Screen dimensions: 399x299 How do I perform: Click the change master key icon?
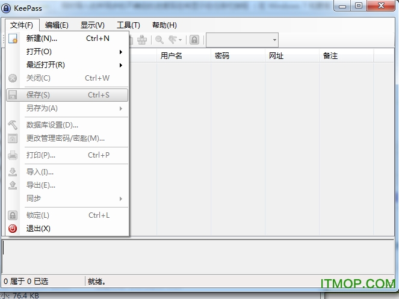13,138
